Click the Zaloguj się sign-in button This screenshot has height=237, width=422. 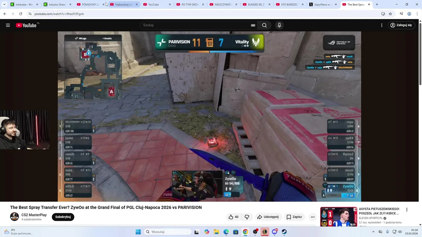pos(401,25)
